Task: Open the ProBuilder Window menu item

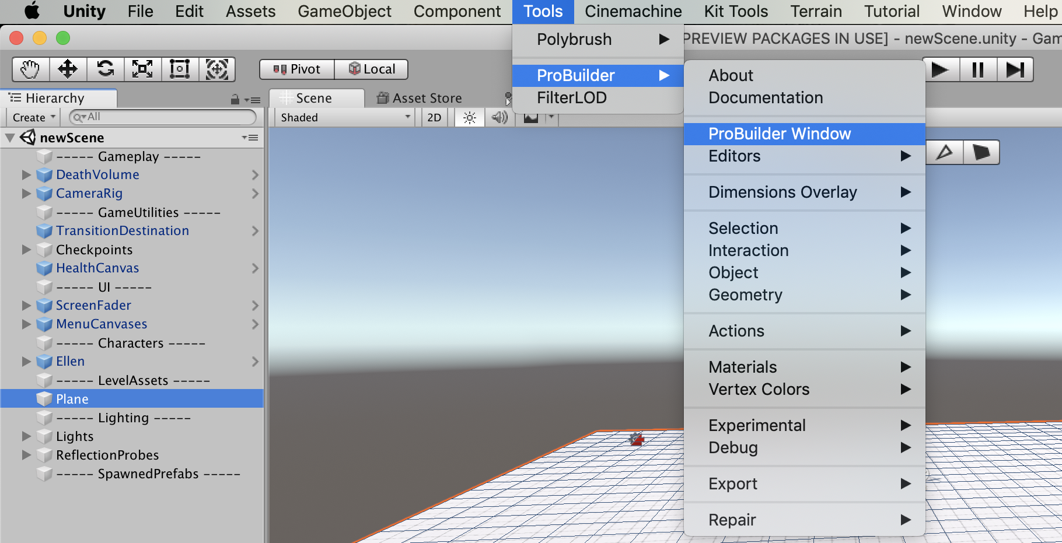Action: pos(805,134)
